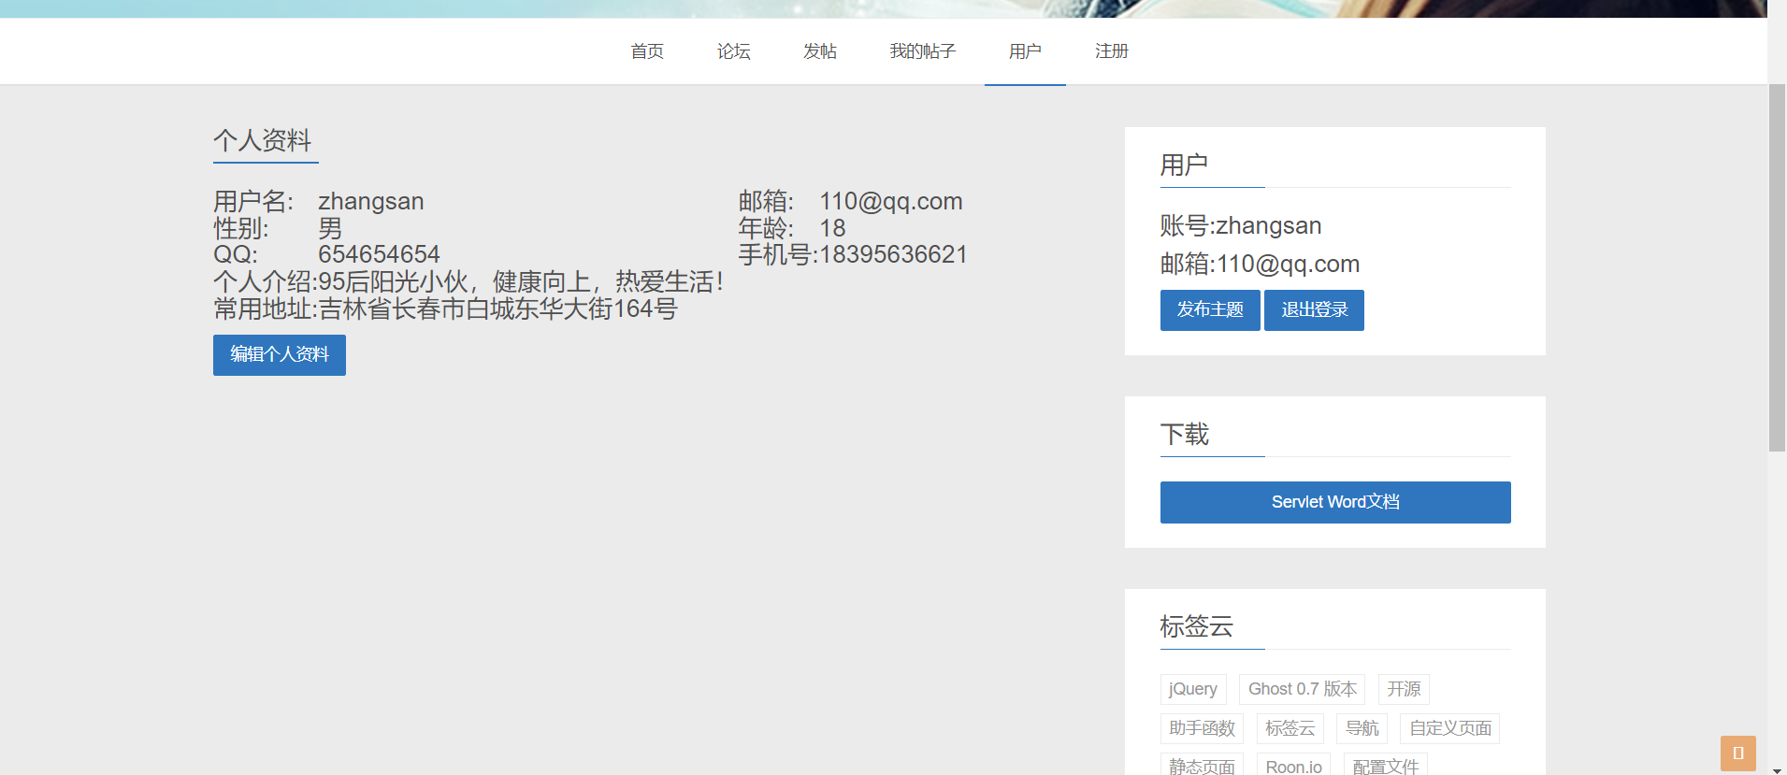Open the 首页 navigation item
Screen dimensions: 1787x775
coord(647,51)
